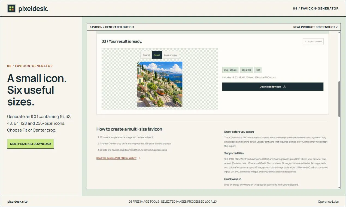The height and width of the screenshot is (207, 346).
Task: Click the 'Includes 16, 32, 48, 64, 128' description line
Action: [x=249, y=78]
